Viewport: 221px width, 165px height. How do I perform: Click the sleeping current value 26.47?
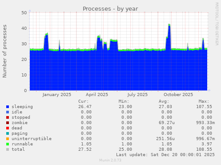point(85,107)
